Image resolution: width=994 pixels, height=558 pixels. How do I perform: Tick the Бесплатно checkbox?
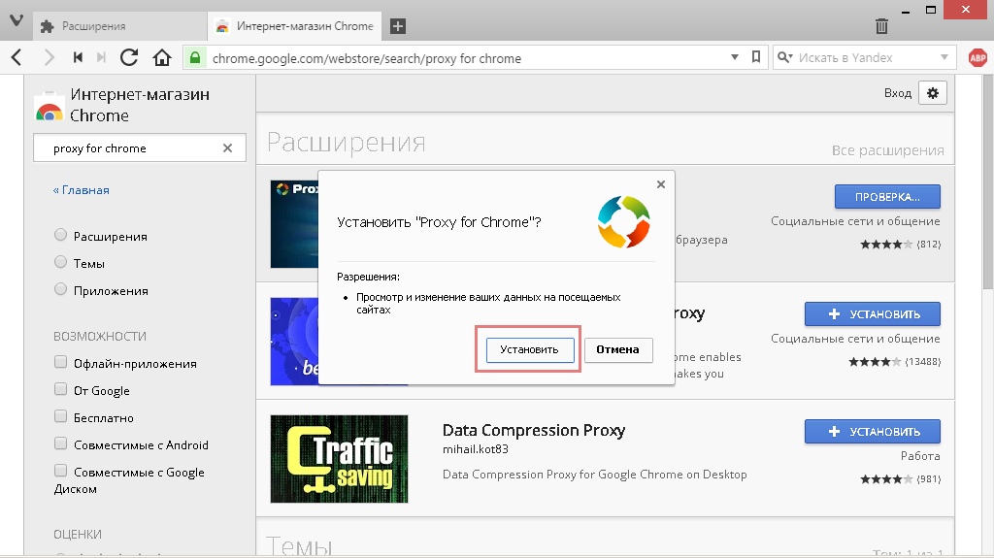click(61, 418)
